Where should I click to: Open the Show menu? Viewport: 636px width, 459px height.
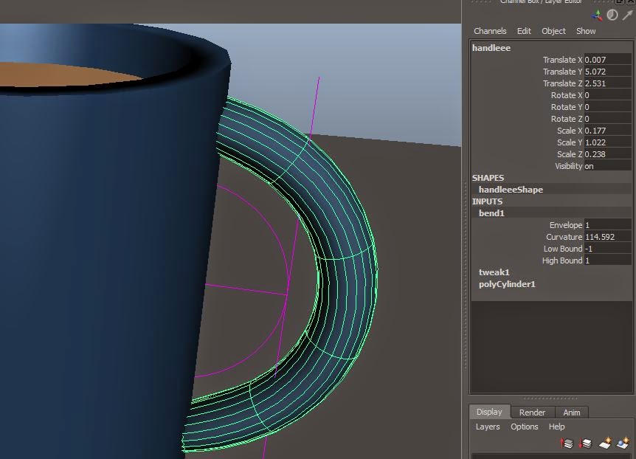tap(586, 31)
